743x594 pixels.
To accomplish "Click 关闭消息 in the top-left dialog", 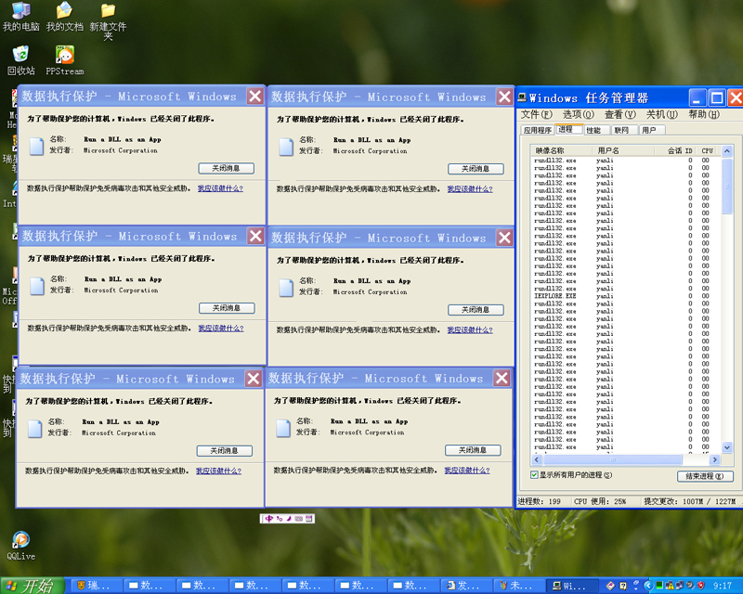I will [226, 168].
